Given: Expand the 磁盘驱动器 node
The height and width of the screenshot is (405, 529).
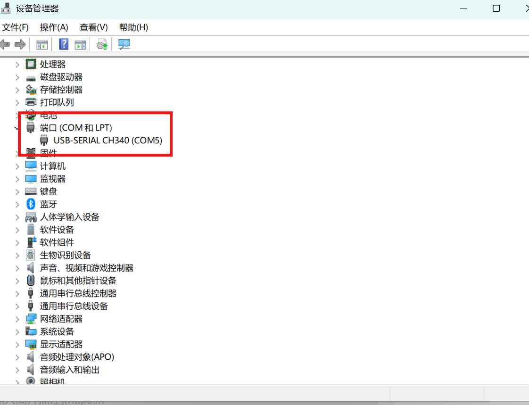Looking at the screenshot, I should pos(17,77).
